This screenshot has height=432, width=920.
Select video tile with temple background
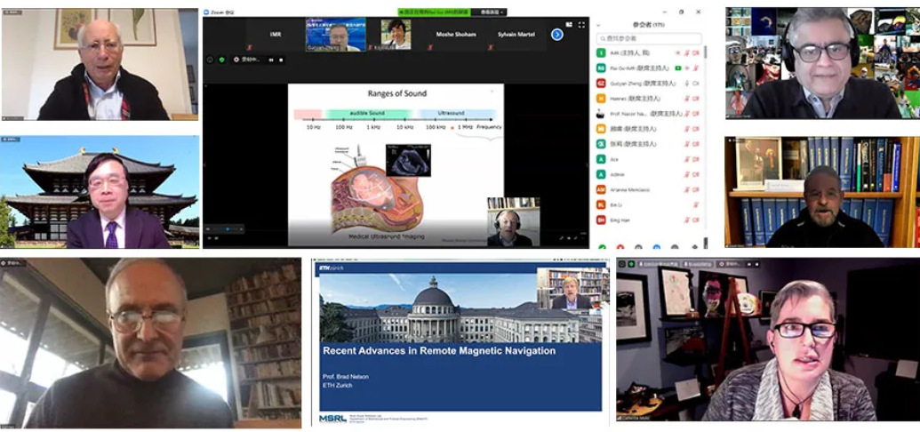(100, 192)
